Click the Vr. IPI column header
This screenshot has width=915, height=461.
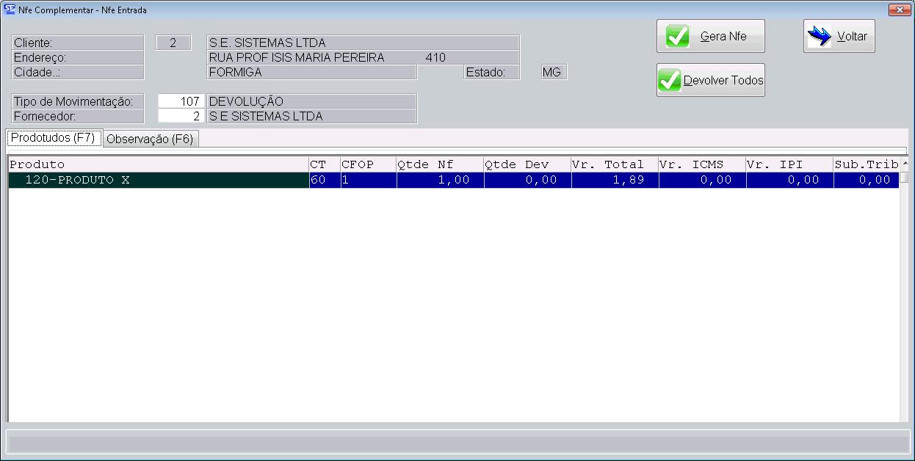(789, 164)
